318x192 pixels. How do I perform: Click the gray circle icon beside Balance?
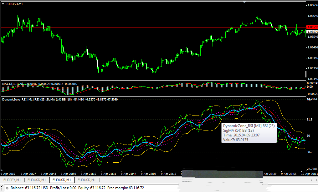click(7, 188)
